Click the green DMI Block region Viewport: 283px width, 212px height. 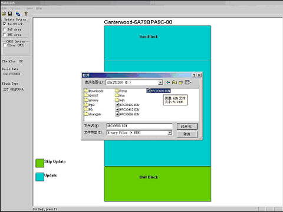coord(157,184)
